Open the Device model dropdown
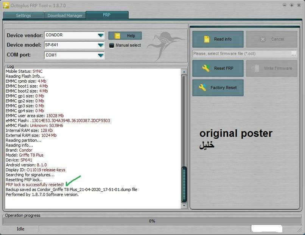The height and width of the screenshot is (235, 305). (x=100, y=45)
